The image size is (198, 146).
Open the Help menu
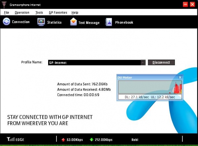(75, 13)
